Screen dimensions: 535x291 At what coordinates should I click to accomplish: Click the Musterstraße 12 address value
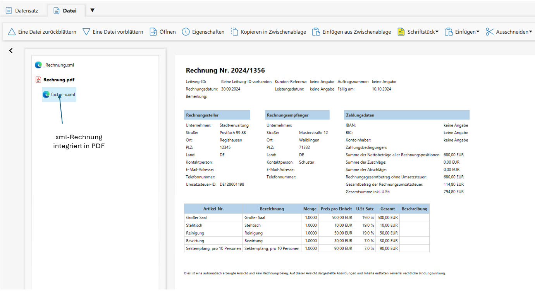coord(313,133)
